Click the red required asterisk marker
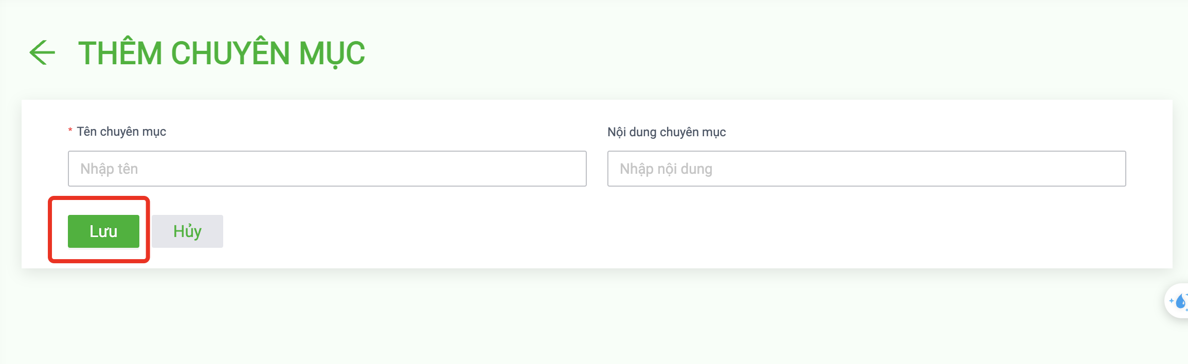The image size is (1188, 364). [x=70, y=132]
